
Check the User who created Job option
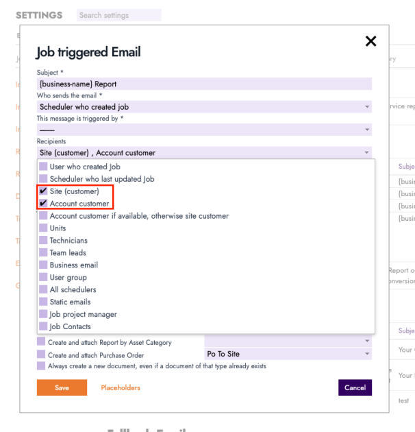44,167
